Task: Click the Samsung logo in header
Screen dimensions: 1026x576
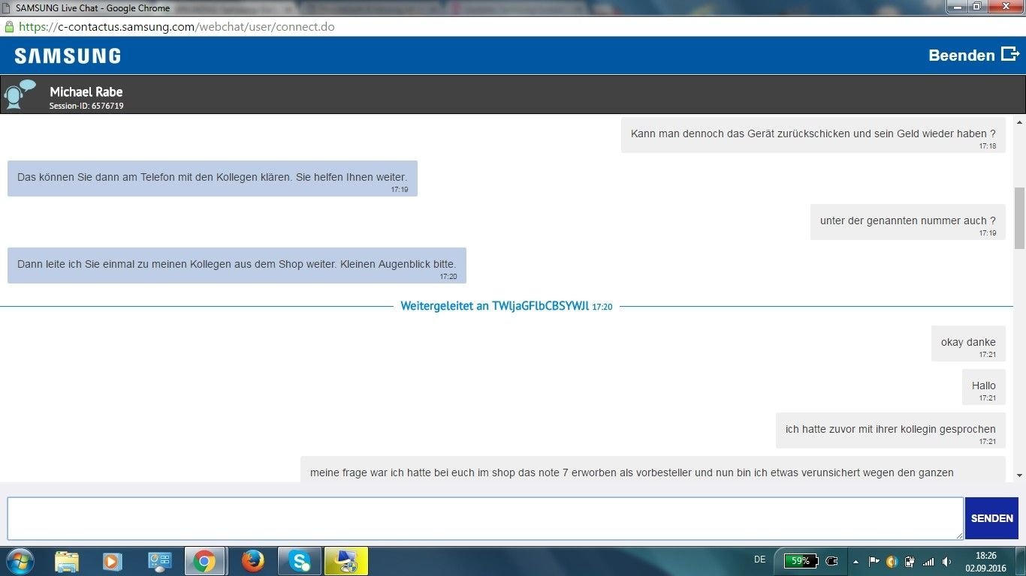Action: (68, 55)
